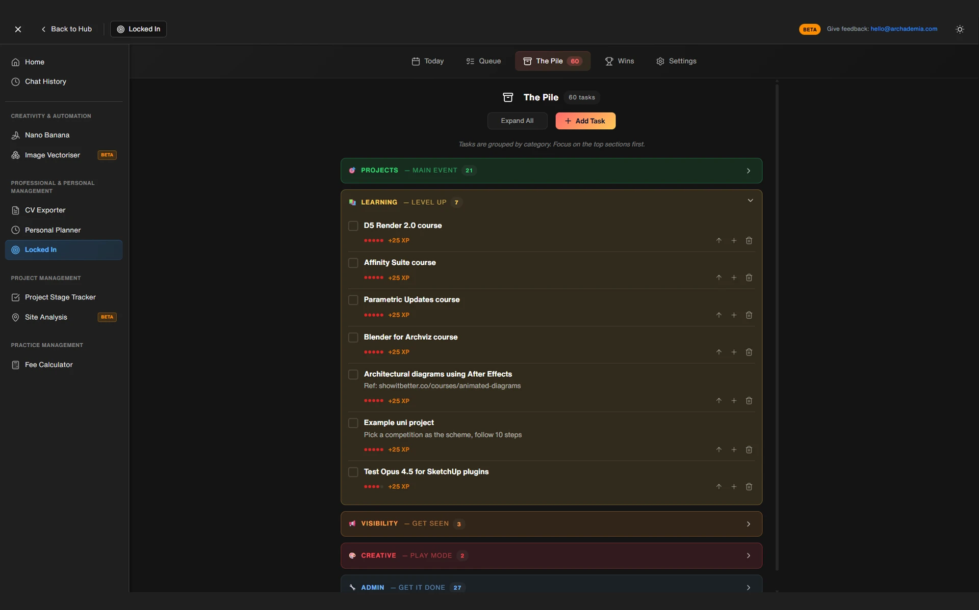Tick the Example uni project checkbox
This screenshot has height=610, width=979.
(x=353, y=423)
